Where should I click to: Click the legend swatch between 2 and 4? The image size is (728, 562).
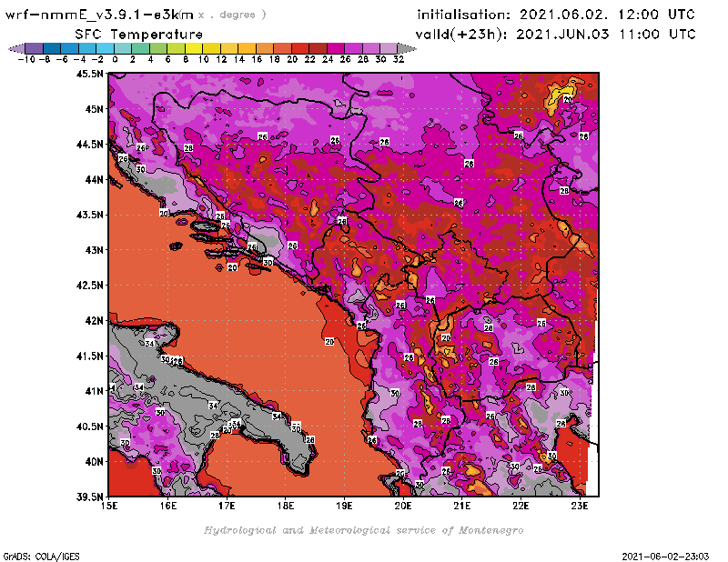pyautogui.click(x=141, y=48)
